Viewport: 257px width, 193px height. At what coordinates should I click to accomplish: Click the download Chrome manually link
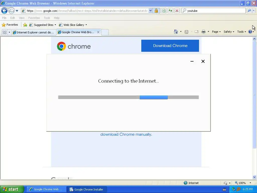click(x=126, y=134)
